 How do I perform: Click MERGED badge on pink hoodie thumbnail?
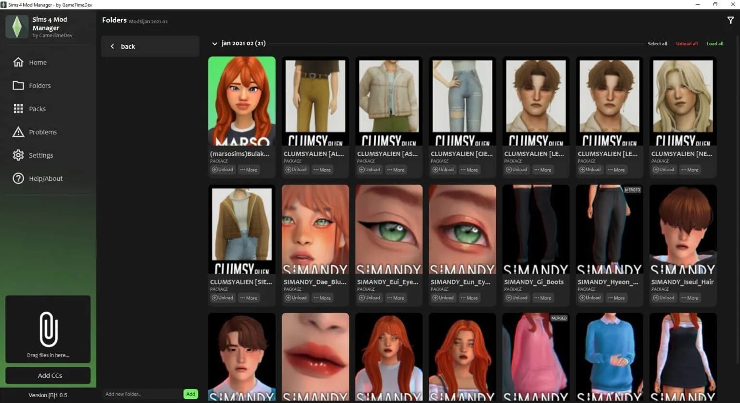click(x=559, y=318)
